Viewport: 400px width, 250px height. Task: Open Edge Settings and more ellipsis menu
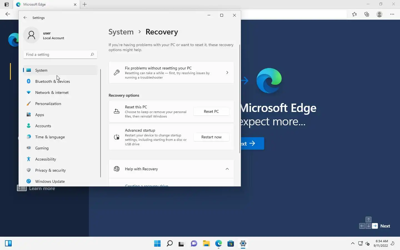392,14
